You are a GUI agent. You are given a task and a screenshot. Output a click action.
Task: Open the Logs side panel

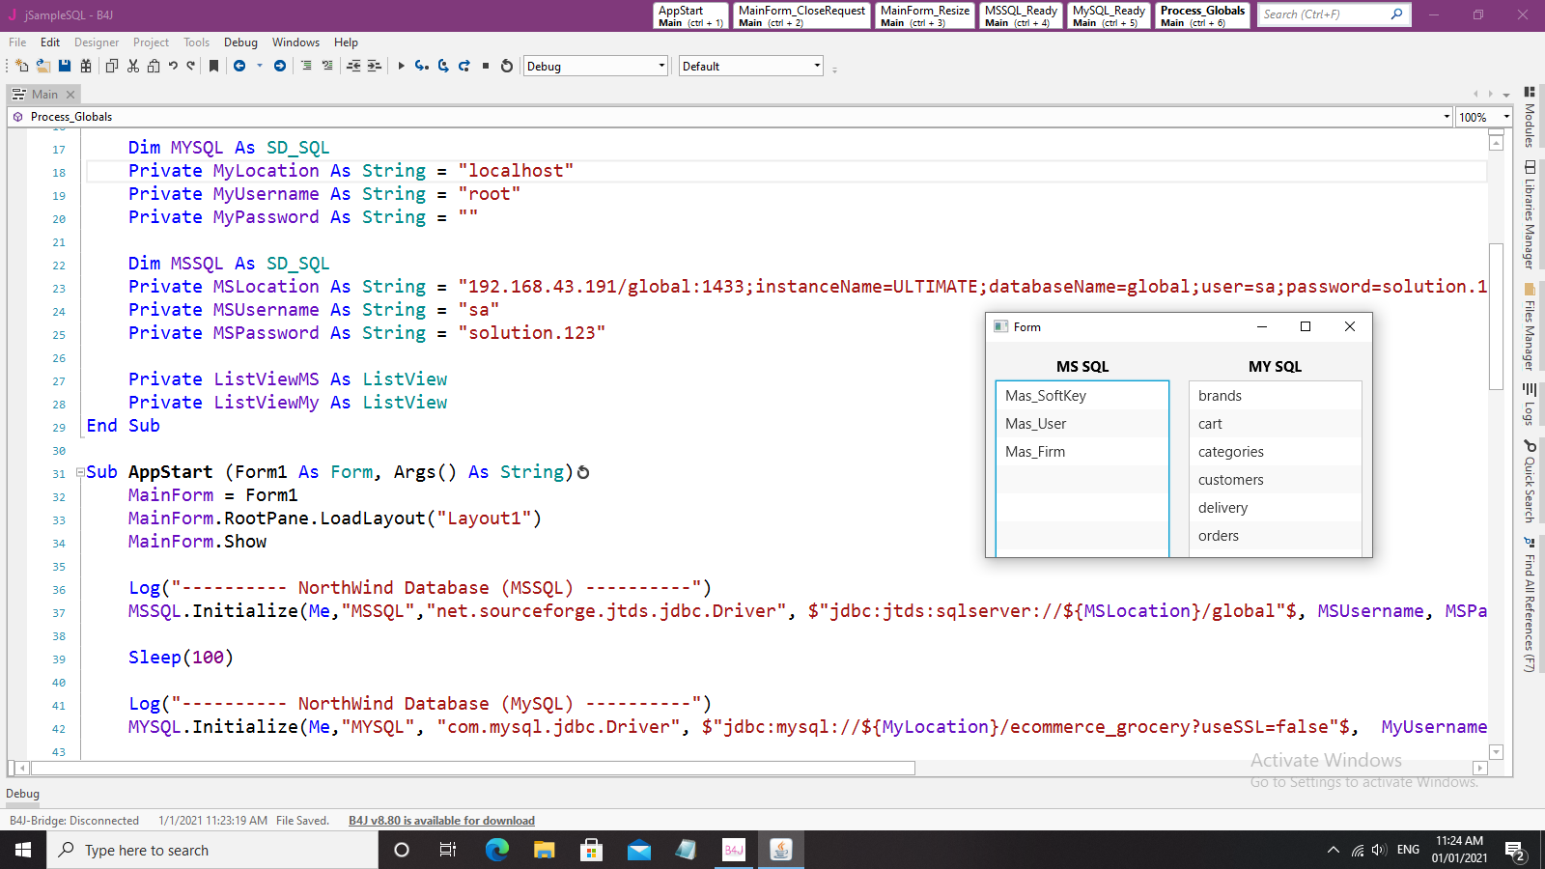[x=1530, y=404]
